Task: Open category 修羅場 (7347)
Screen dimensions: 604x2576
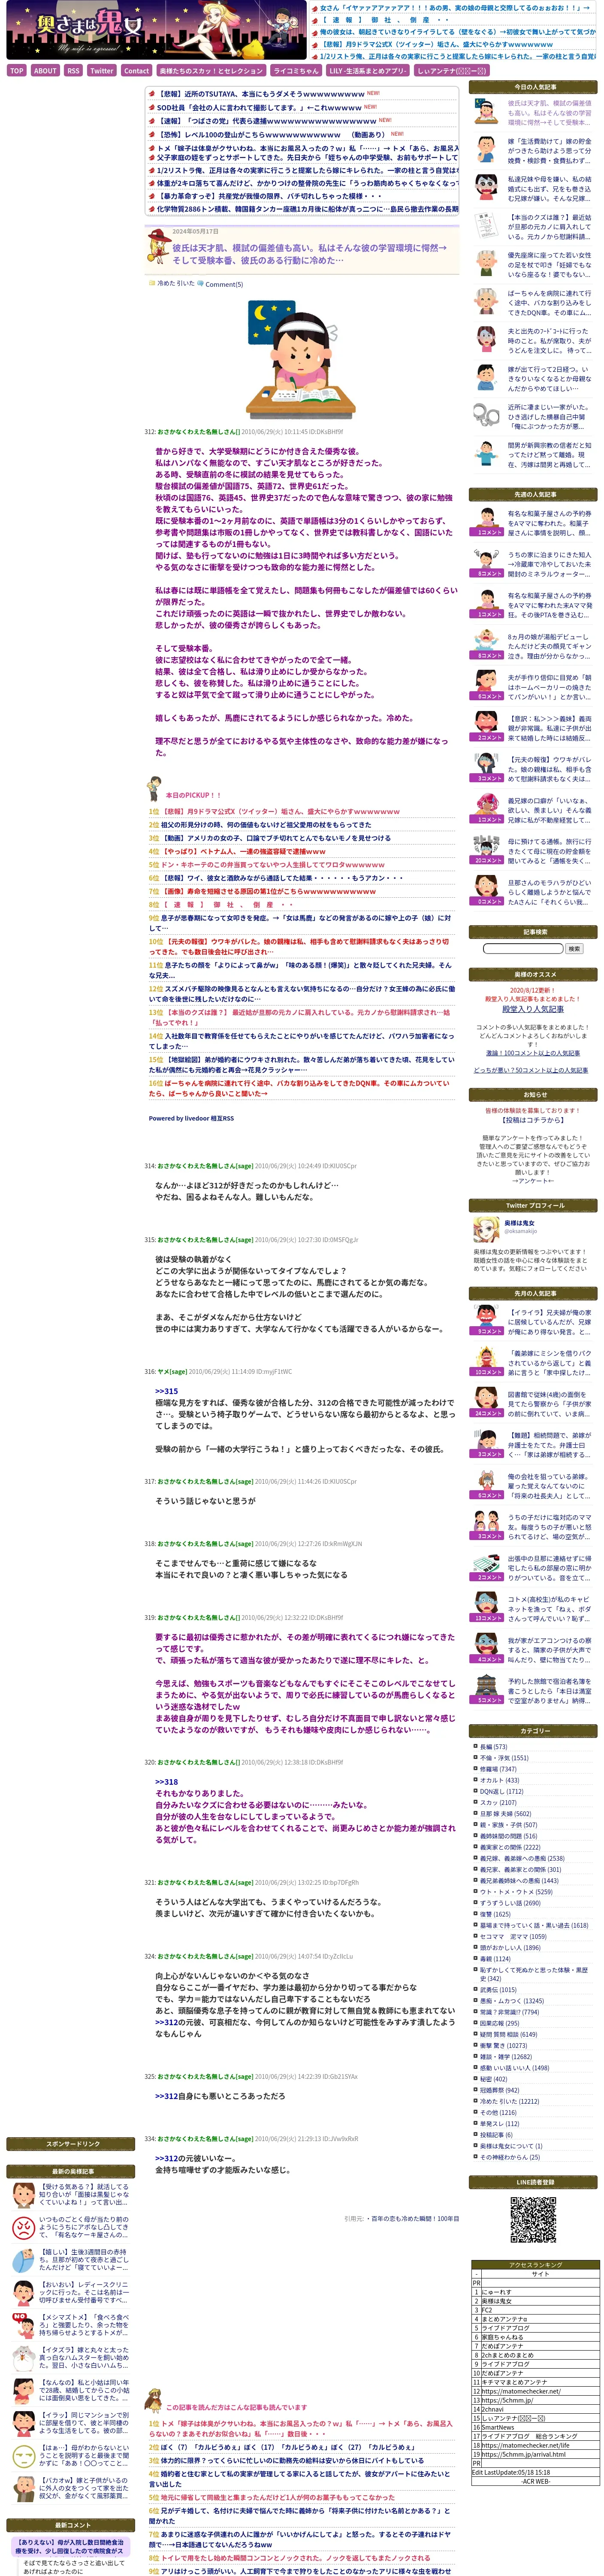Action: pyautogui.click(x=498, y=1769)
